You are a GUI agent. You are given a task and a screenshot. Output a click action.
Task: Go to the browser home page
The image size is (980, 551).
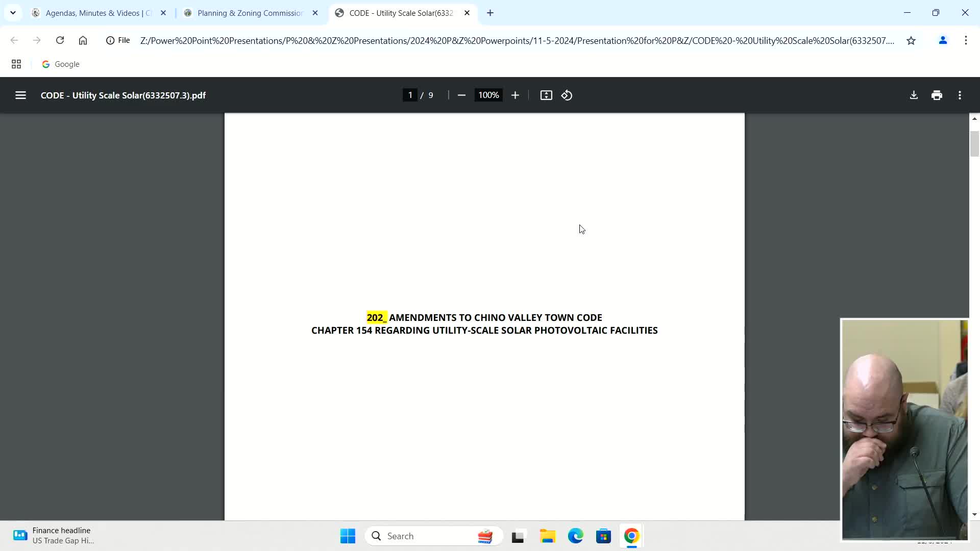click(83, 40)
